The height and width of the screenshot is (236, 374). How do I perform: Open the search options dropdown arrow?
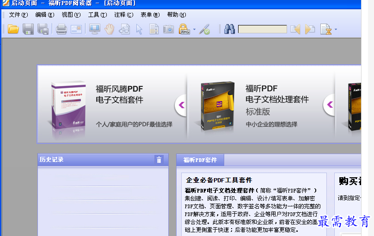coord(336,29)
